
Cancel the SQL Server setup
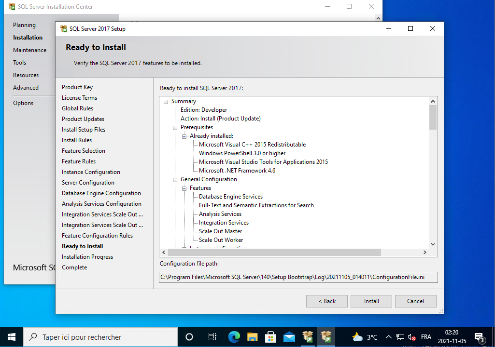(415, 301)
